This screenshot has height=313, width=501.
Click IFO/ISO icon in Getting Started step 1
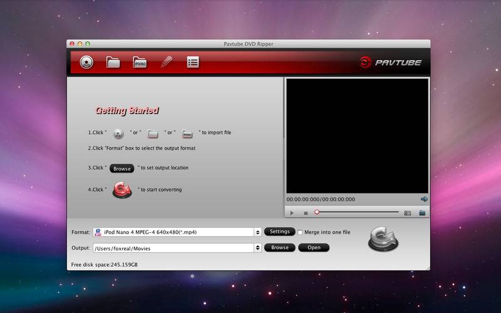click(187, 134)
